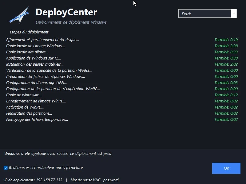Select the 'Effacement et partitionnement du disque' step
Screen dimensions: 246x184
click(x=42, y=40)
